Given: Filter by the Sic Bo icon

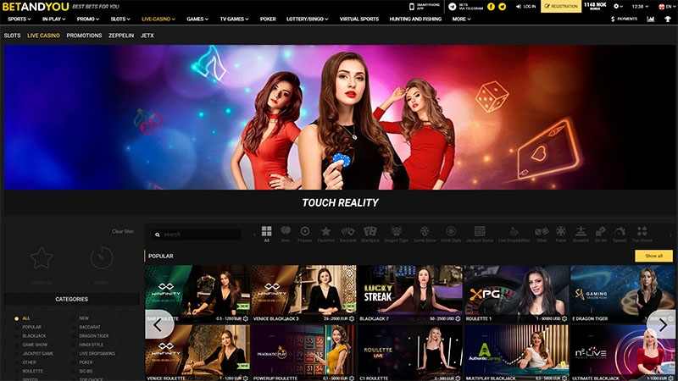Looking at the screenshot, I should [x=601, y=234].
